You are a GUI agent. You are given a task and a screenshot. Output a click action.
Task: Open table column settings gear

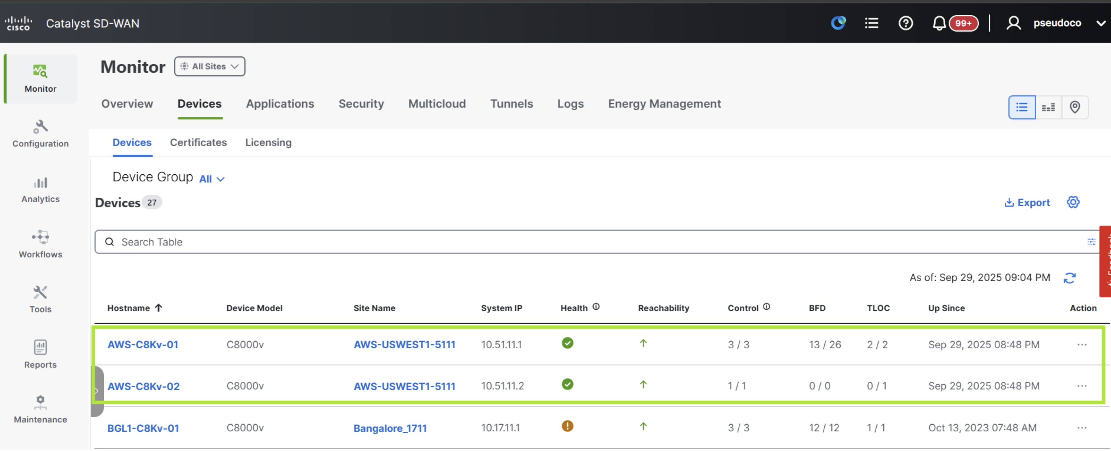click(1073, 202)
